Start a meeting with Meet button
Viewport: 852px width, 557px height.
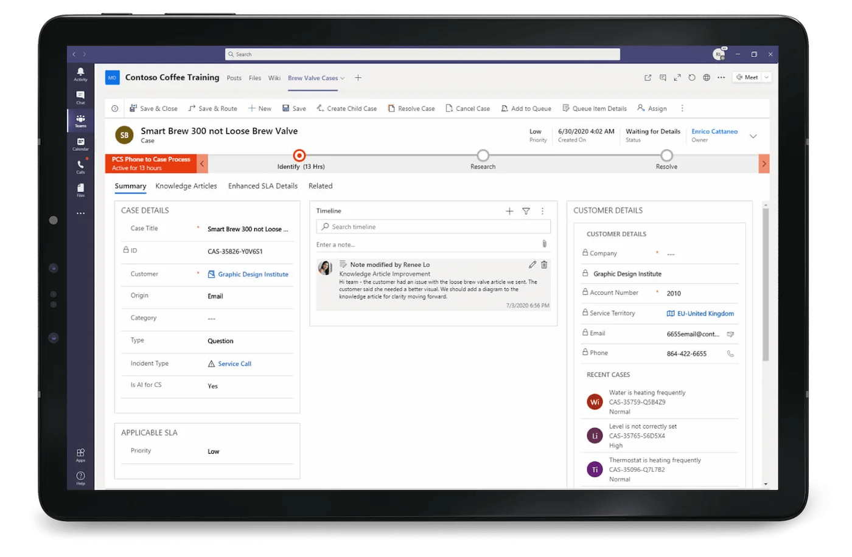(747, 77)
